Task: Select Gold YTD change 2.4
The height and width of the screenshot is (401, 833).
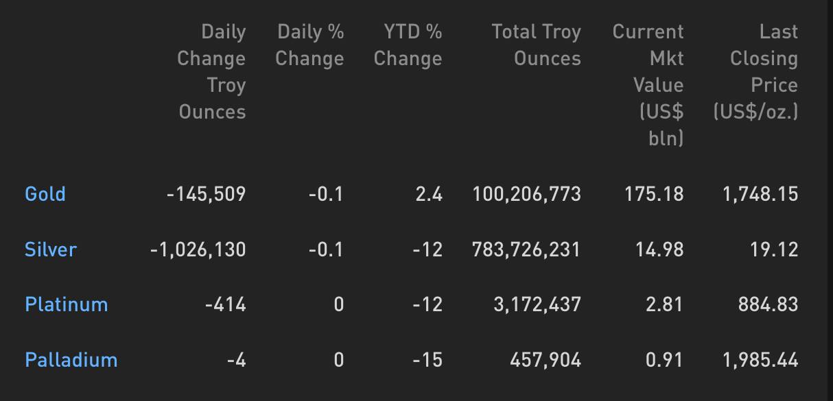Action: click(x=429, y=194)
